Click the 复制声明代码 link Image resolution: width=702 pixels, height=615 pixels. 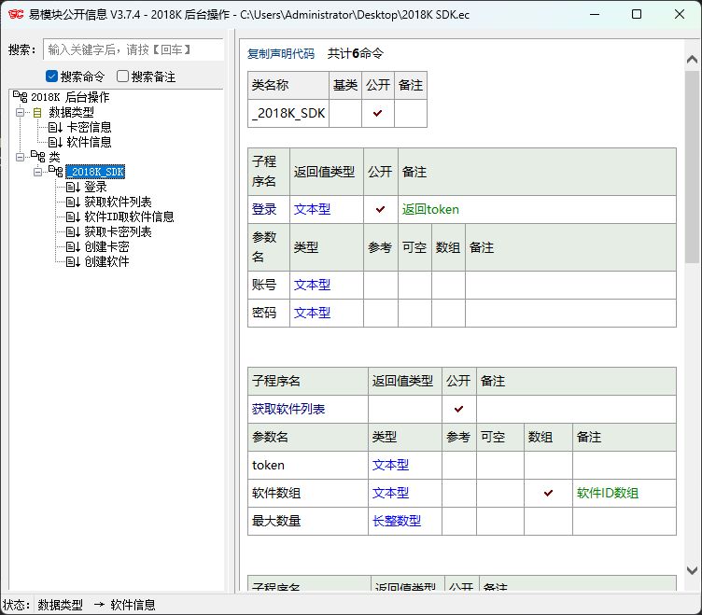click(x=281, y=54)
